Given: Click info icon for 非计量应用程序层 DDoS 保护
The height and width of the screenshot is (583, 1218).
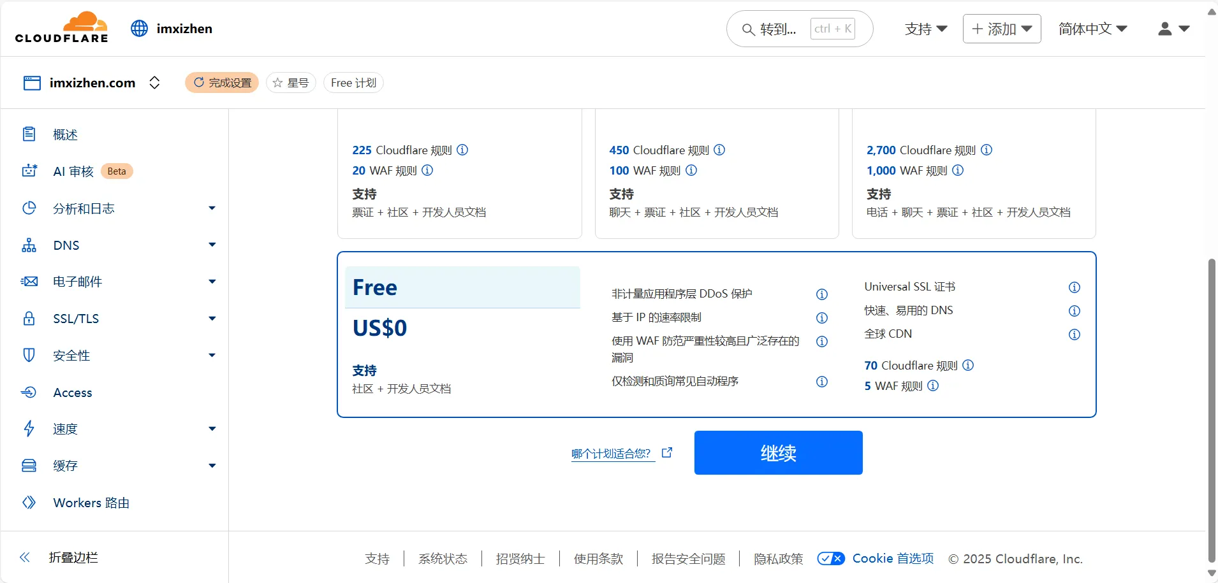Looking at the screenshot, I should [x=822, y=294].
